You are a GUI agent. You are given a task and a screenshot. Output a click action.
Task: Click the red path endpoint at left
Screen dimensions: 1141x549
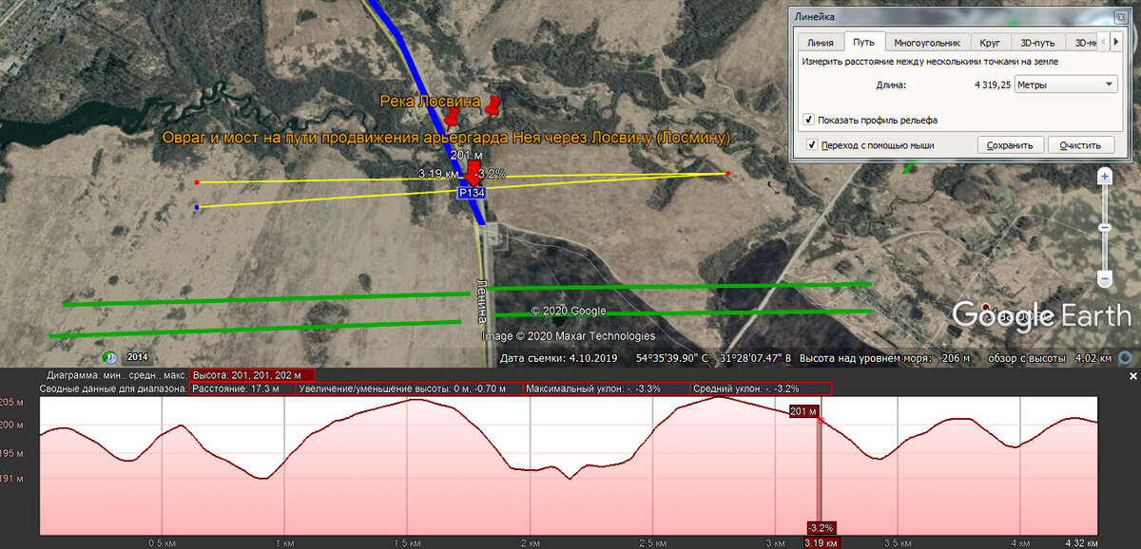[x=197, y=182]
